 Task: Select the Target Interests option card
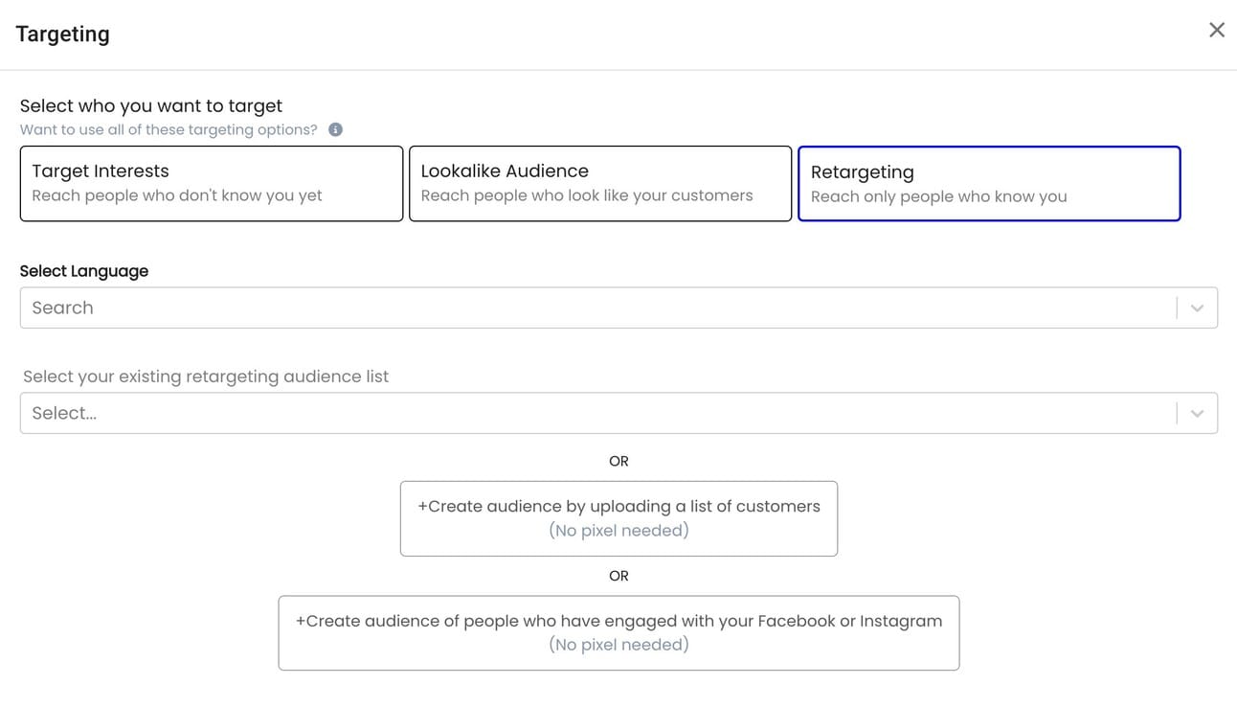(x=211, y=183)
